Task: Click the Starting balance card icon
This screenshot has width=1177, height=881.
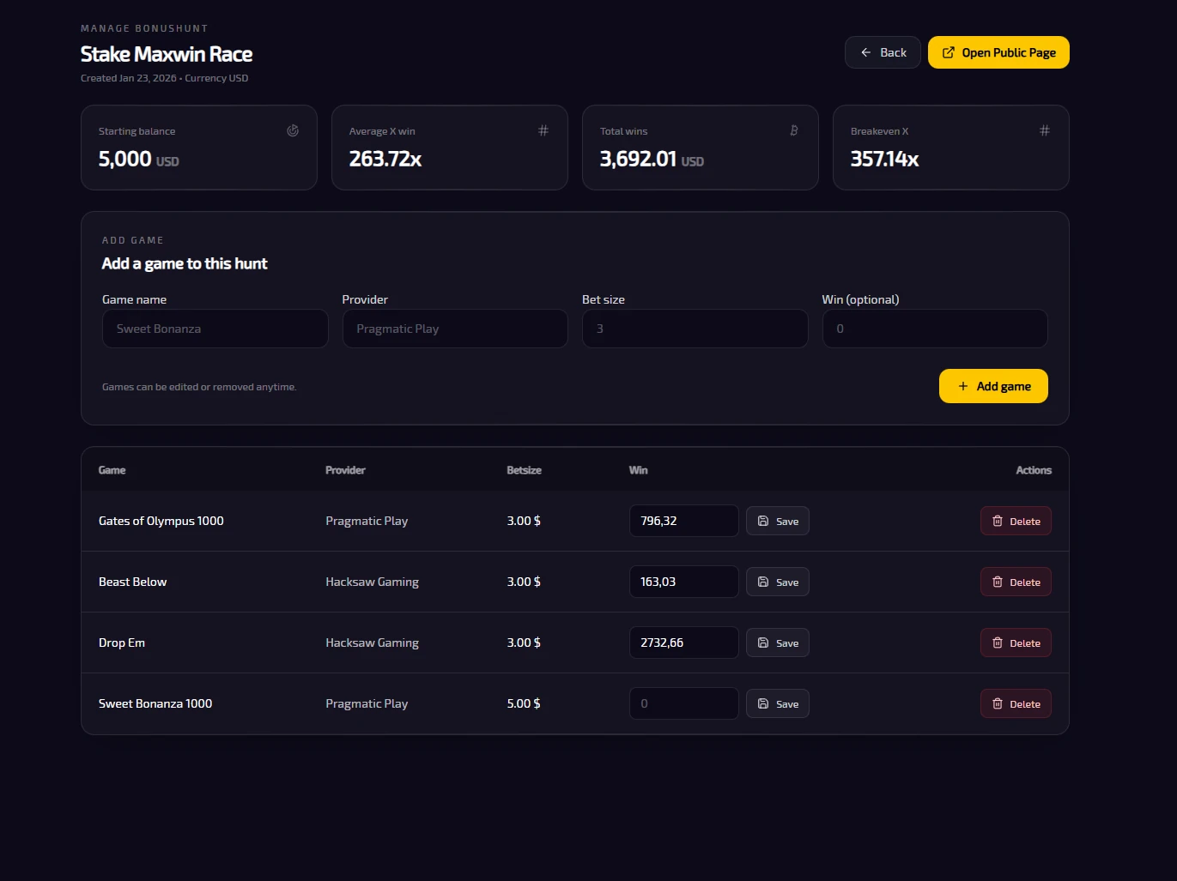Action: 293,130
